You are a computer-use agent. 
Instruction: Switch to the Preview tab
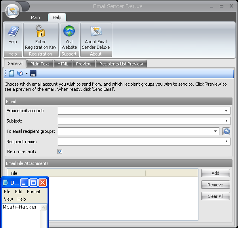pyautogui.click(x=84, y=64)
